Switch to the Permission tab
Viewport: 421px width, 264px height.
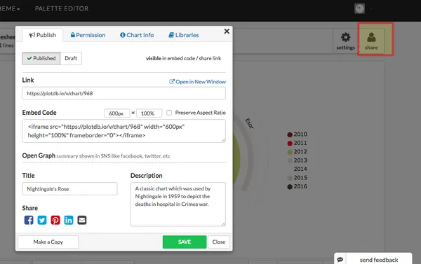[88, 35]
